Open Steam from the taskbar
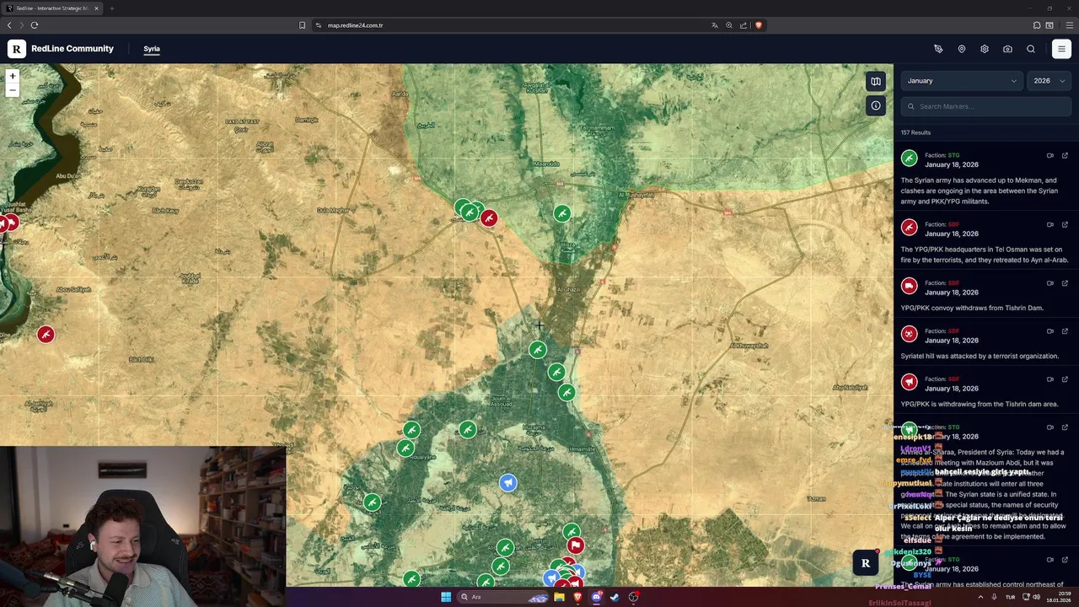This screenshot has width=1079, height=607. click(615, 597)
